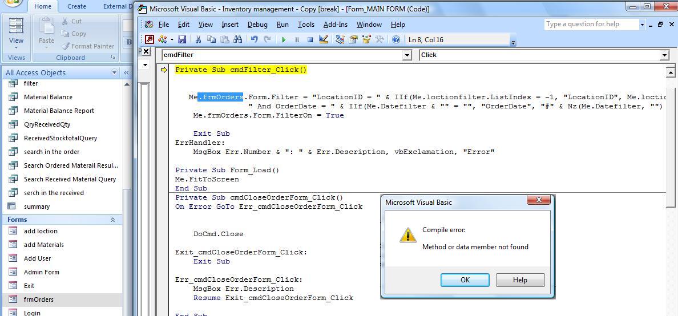Open the Add-Ins menu
Screen dimensions: 678x316
click(336, 25)
